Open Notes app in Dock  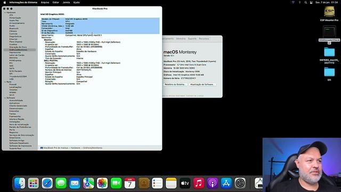point(171,183)
